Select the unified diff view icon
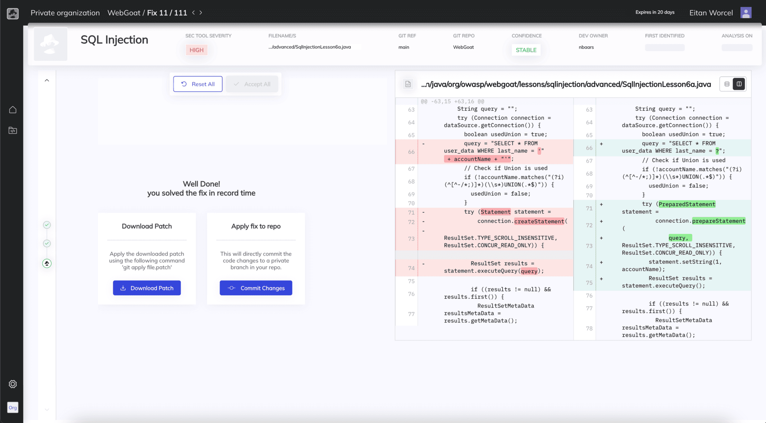This screenshot has height=423, width=766. [727, 84]
